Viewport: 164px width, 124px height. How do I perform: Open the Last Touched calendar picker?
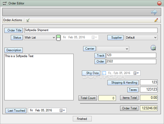pos(62,110)
